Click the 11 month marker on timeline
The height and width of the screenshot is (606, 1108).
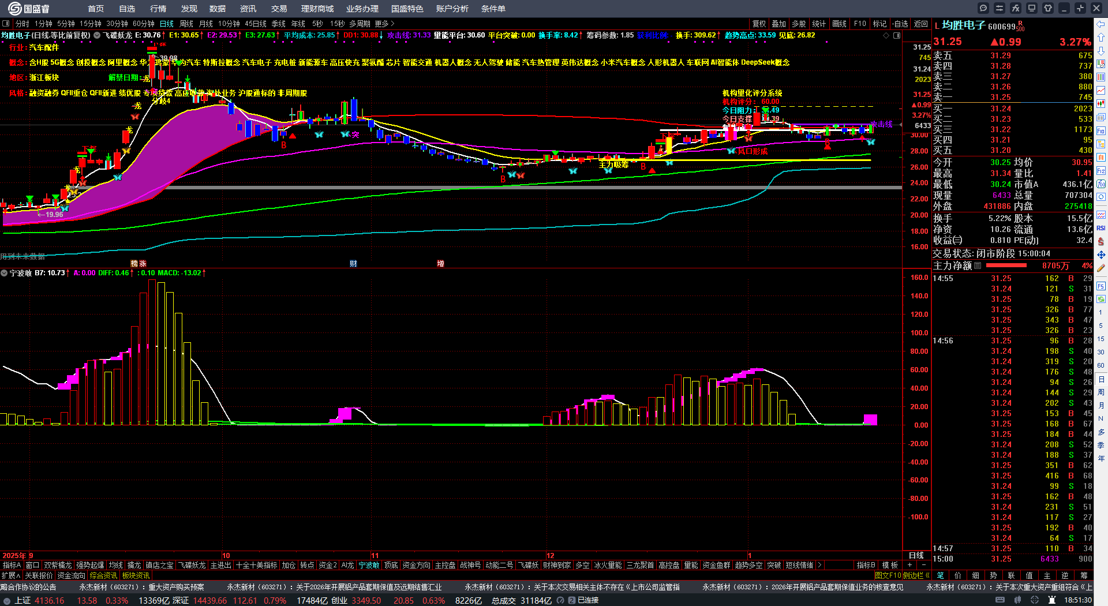(375, 555)
